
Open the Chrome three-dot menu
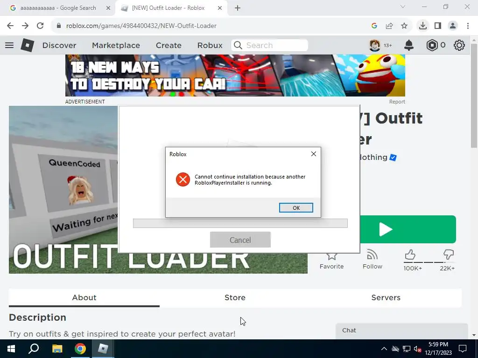pyautogui.click(x=468, y=26)
